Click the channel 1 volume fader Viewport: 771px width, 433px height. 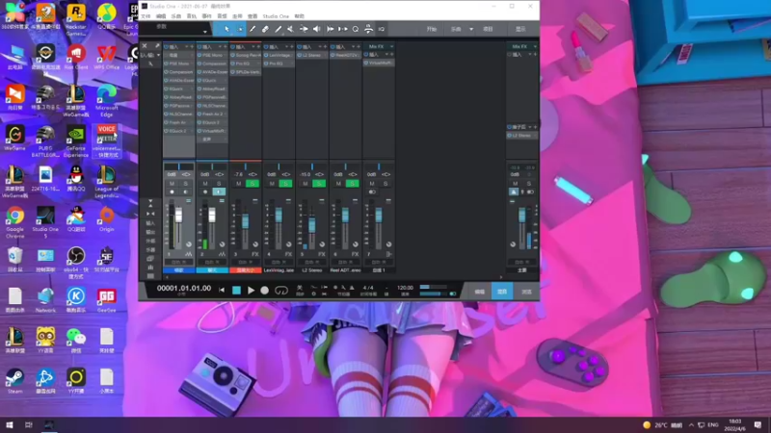tap(178, 215)
